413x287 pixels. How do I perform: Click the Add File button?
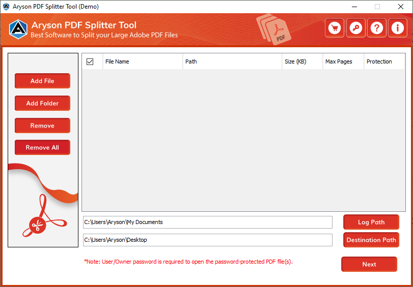(x=42, y=81)
